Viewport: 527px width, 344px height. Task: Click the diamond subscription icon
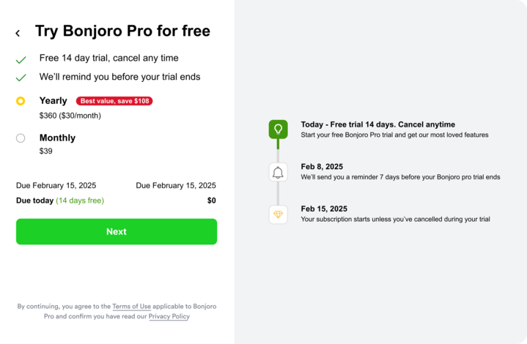tap(278, 214)
